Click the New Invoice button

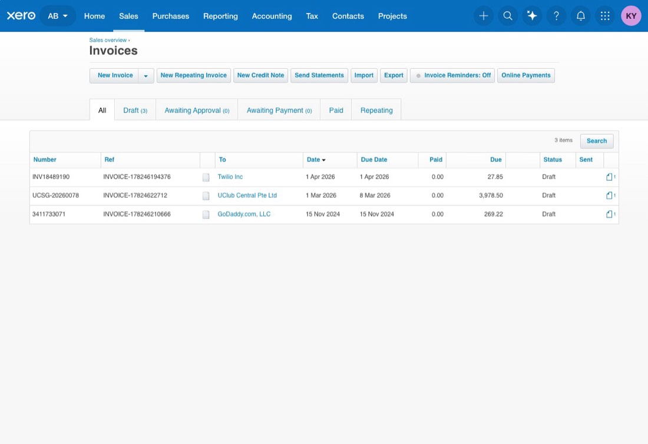[115, 75]
